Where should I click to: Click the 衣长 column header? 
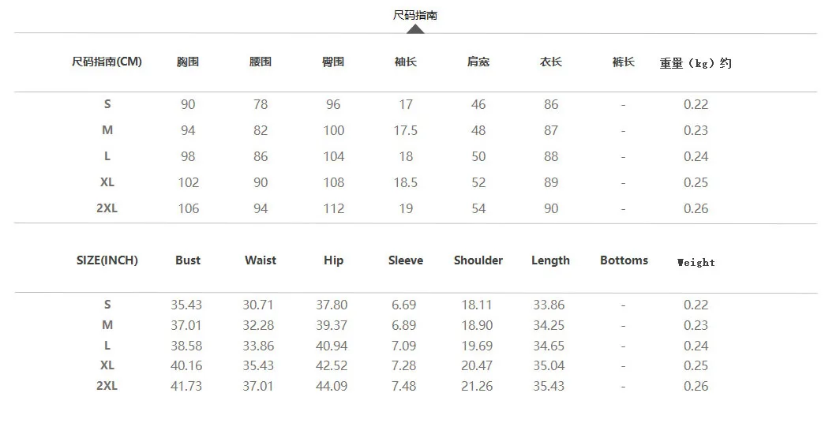pos(551,62)
